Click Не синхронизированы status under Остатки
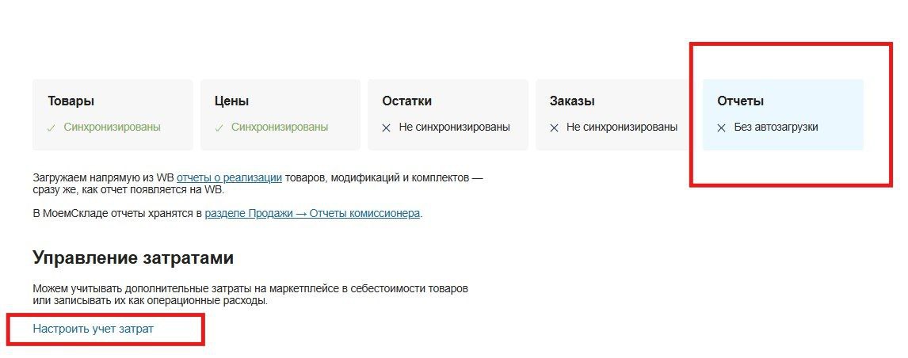The width and height of the screenshot is (908, 358). pos(455,127)
